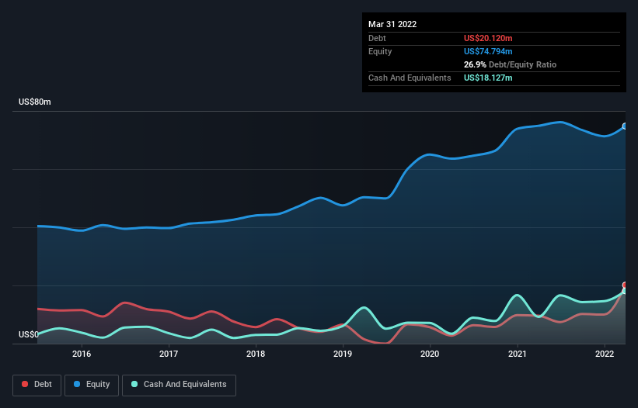The width and height of the screenshot is (638, 408).
Task: Click the red Debt legend dot
Action: 25,384
